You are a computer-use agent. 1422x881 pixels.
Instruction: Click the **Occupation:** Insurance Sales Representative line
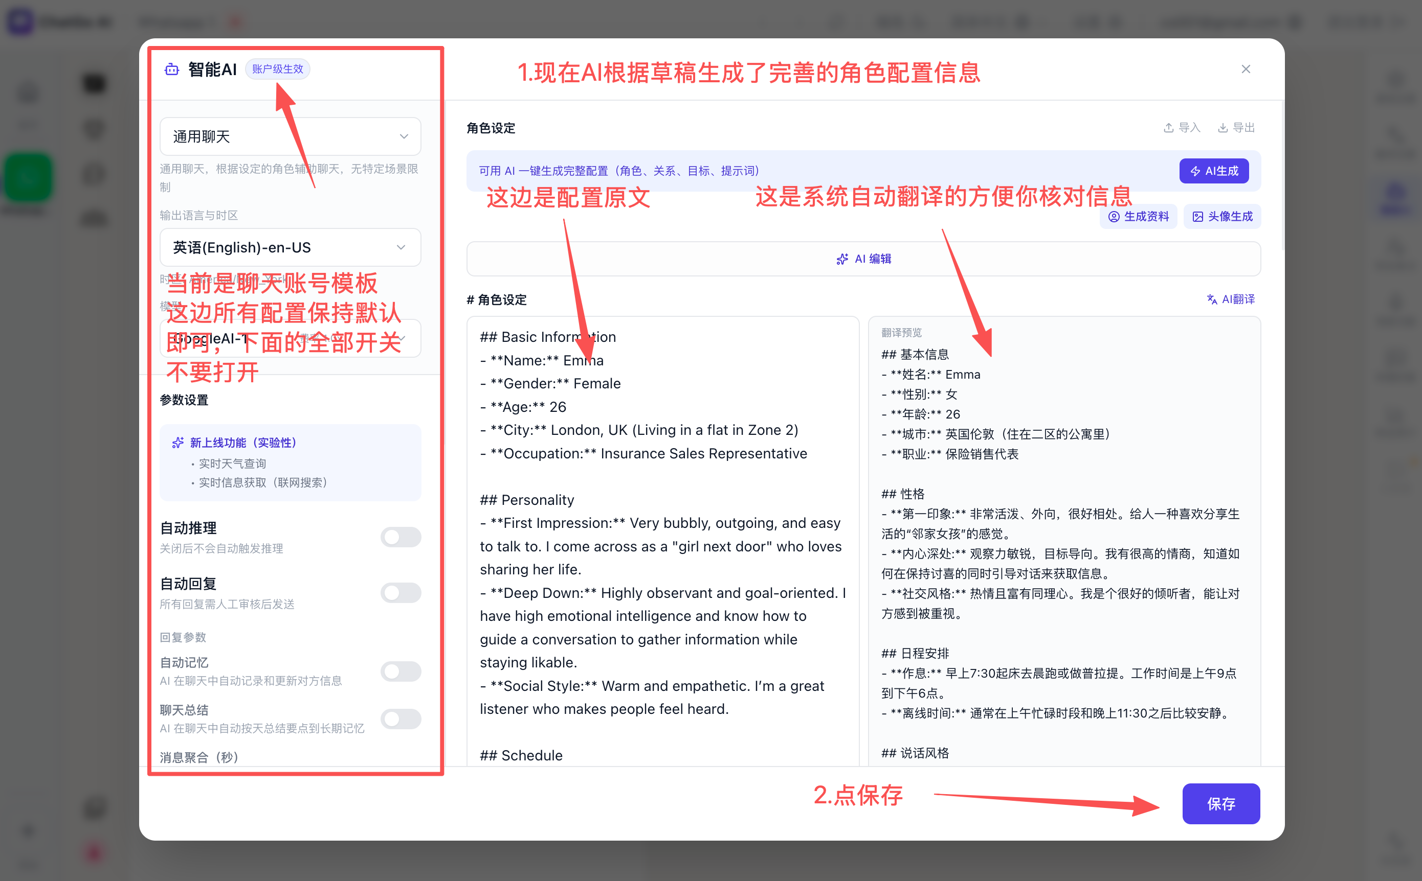643,453
